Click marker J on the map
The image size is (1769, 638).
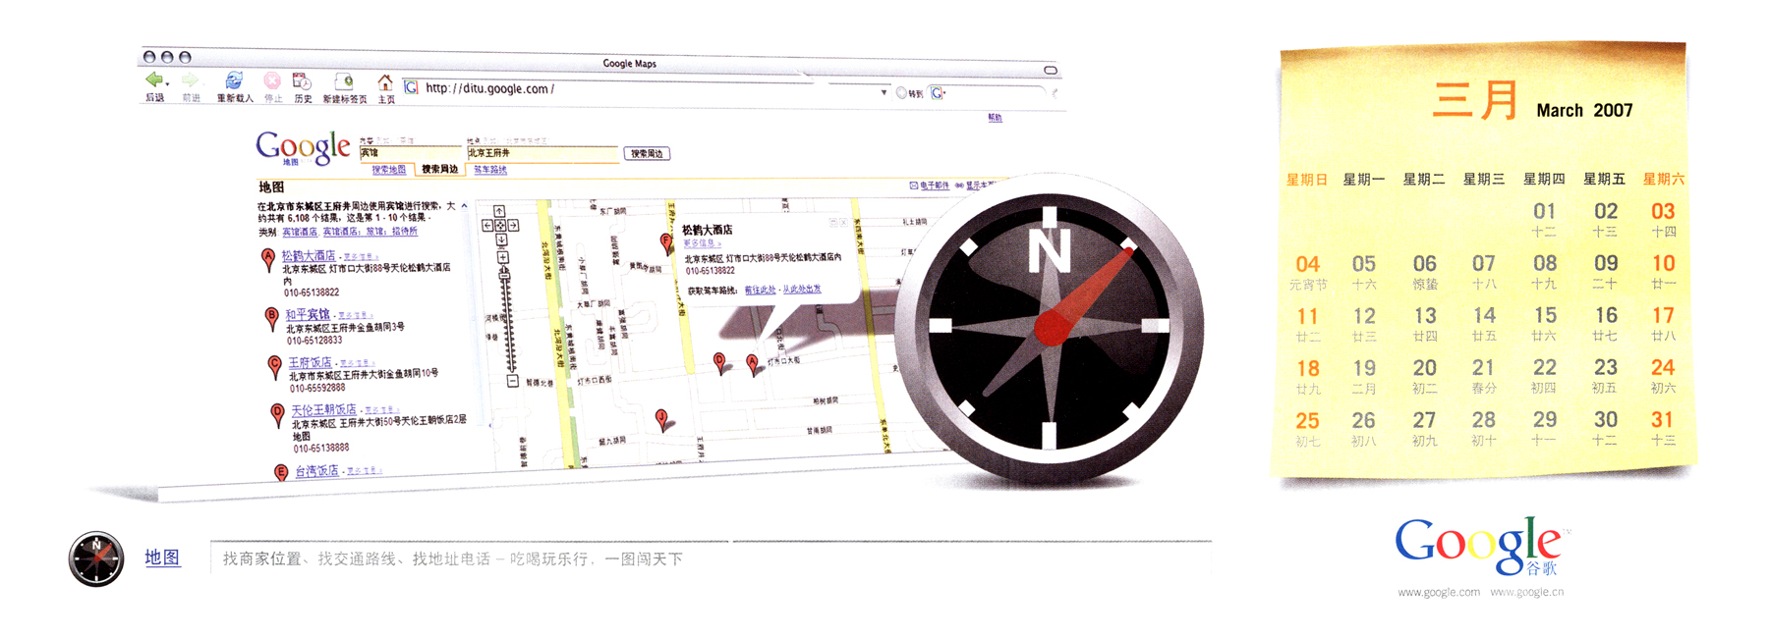662,420
